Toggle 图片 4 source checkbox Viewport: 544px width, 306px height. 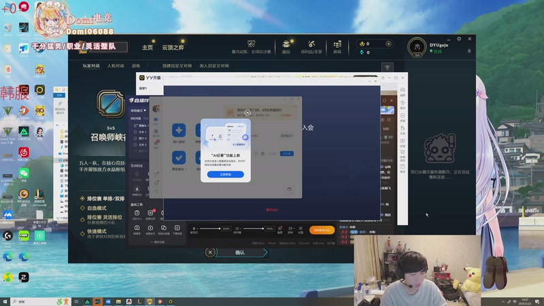135,138
